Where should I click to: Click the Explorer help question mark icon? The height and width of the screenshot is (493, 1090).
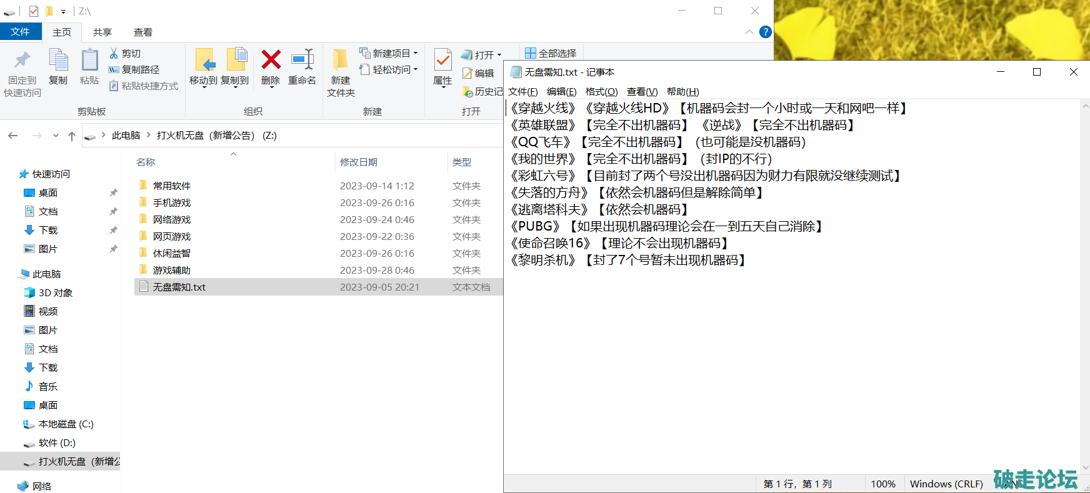(x=765, y=32)
